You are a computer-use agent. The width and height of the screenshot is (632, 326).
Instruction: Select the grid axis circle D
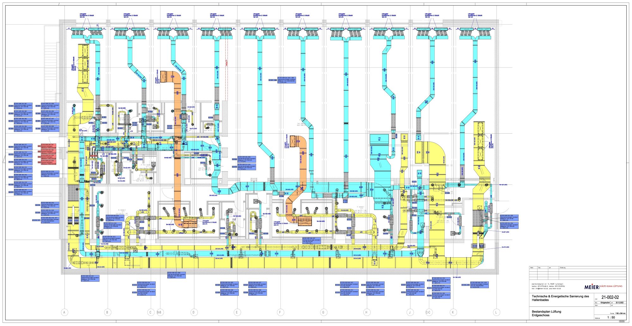194,312
